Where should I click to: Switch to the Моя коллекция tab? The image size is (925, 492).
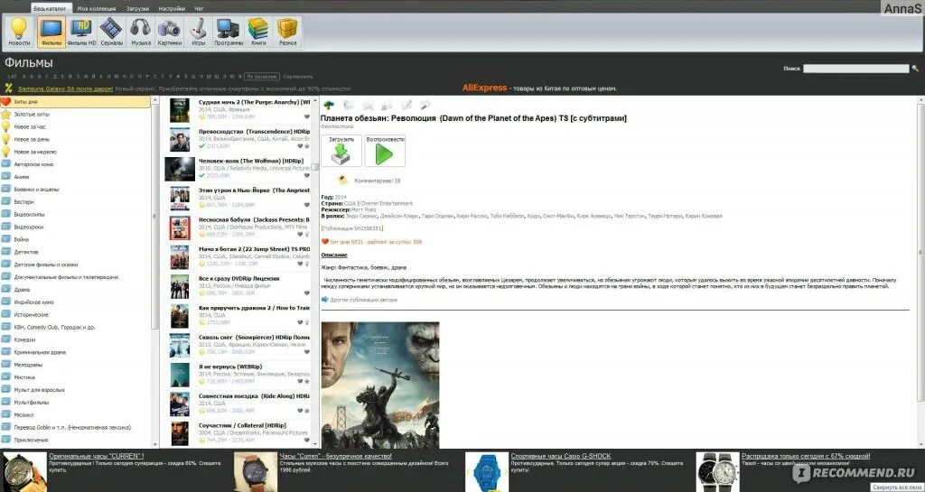coord(97,9)
